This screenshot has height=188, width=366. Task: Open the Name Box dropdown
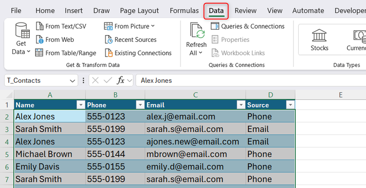pyautogui.click(x=72, y=81)
